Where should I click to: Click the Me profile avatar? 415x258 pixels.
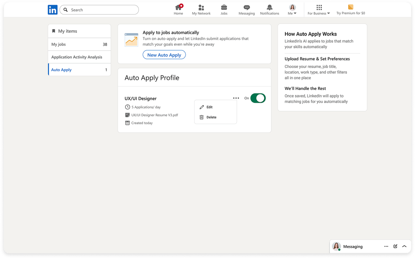292,7
